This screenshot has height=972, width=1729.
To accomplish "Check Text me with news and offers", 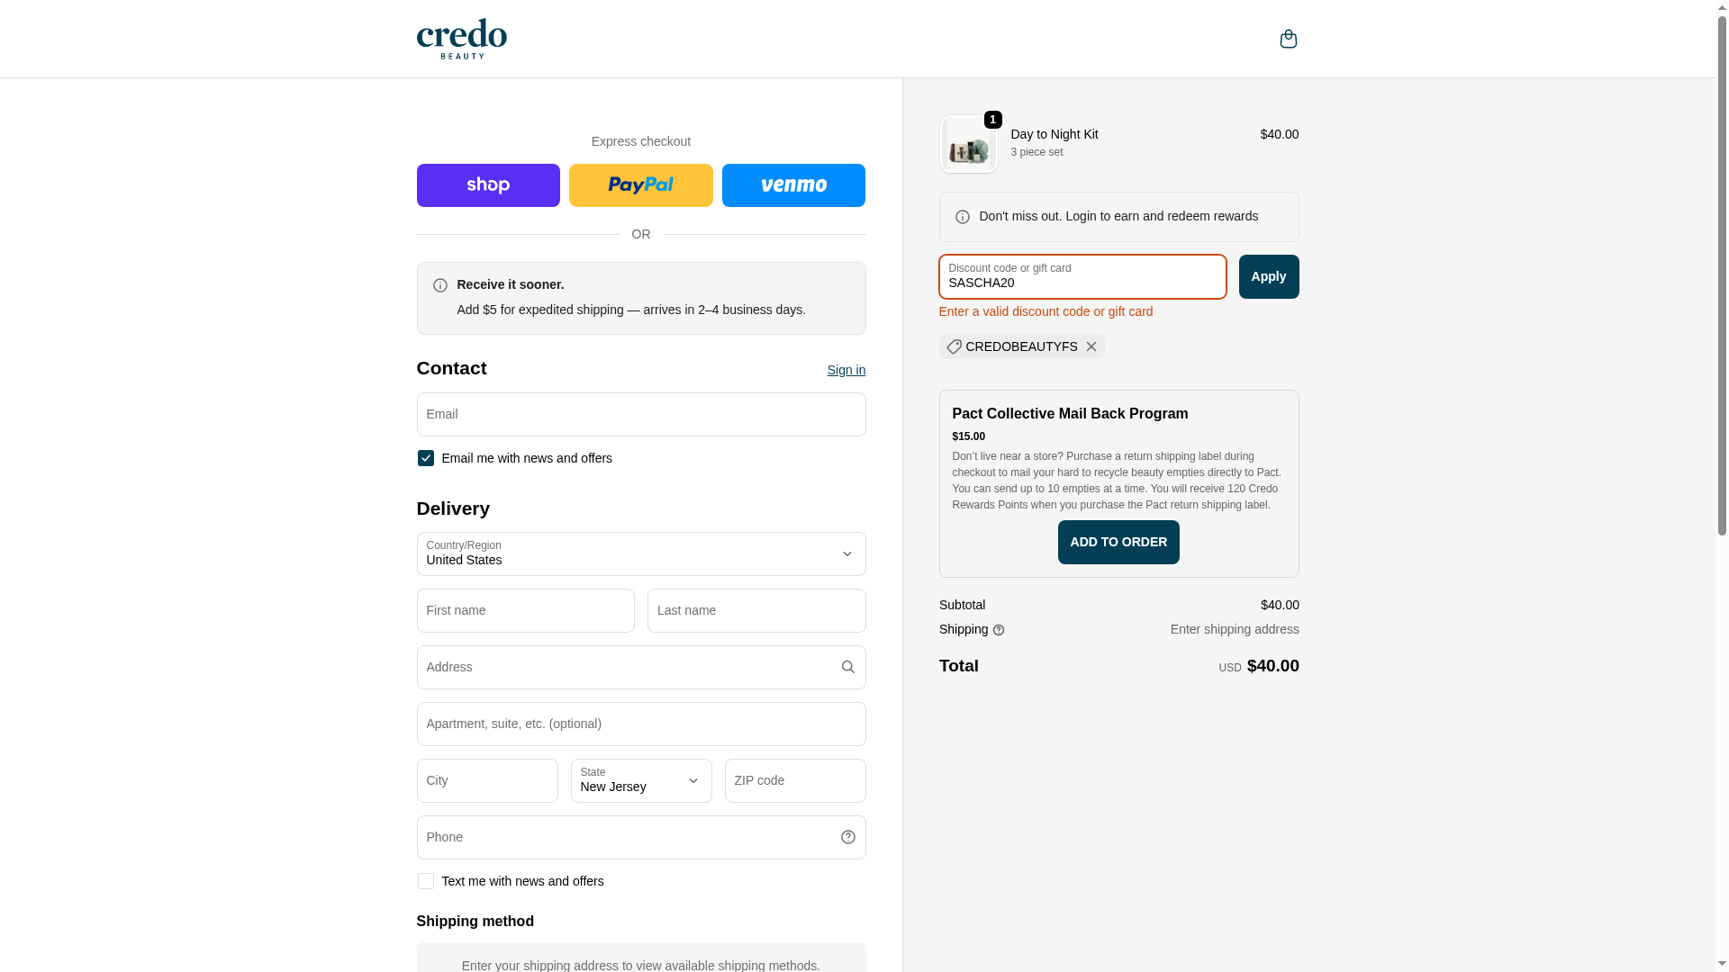I will pyautogui.click(x=425, y=881).
